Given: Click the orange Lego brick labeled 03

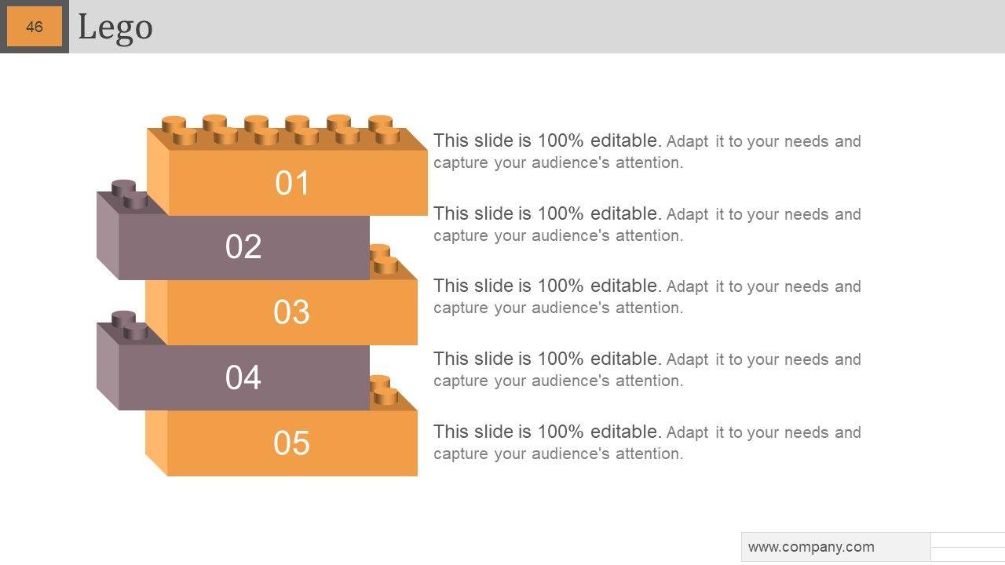Looking at the screenshot, I should pyautogui.click(x=291, y=312).
